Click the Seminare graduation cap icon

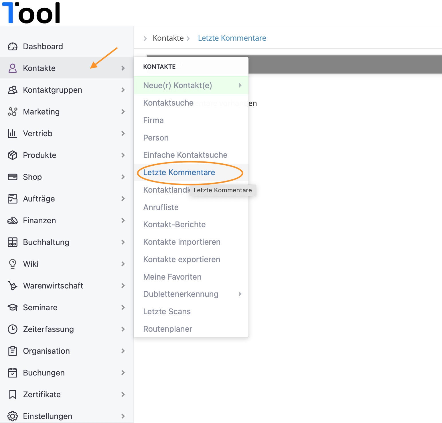point(13,307)
